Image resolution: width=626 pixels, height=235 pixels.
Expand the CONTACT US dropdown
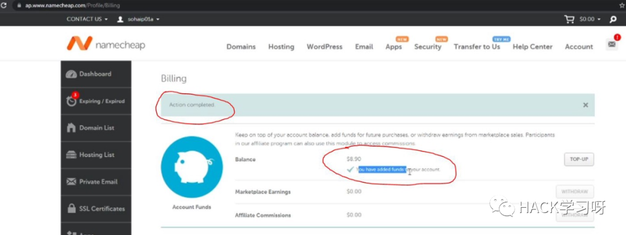click(87, 19)
